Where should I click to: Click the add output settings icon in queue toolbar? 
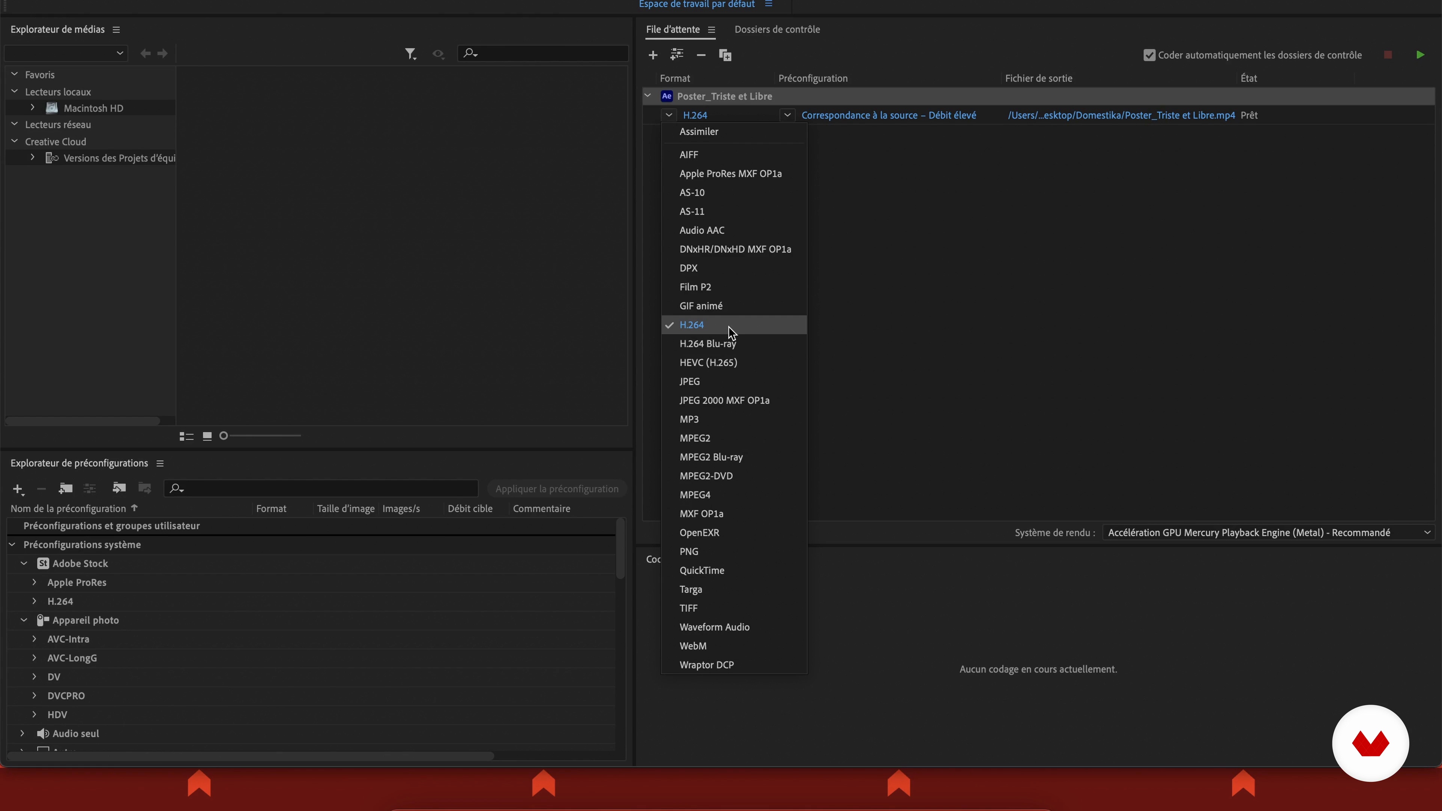pos(677,54)
